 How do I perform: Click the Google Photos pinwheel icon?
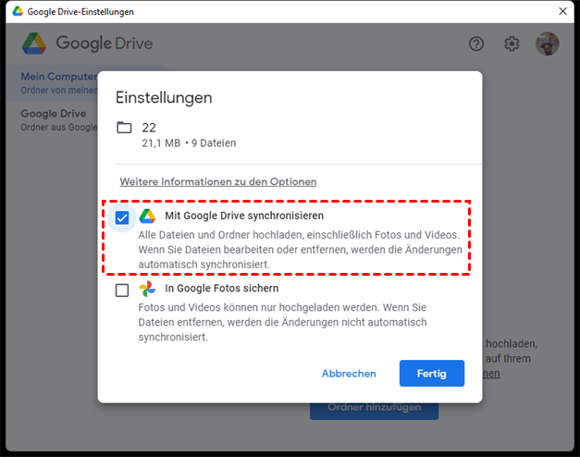coord(147,290)
